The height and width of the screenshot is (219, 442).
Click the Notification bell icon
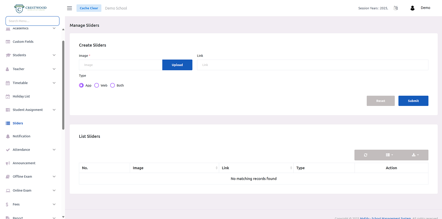click(8, 136)
